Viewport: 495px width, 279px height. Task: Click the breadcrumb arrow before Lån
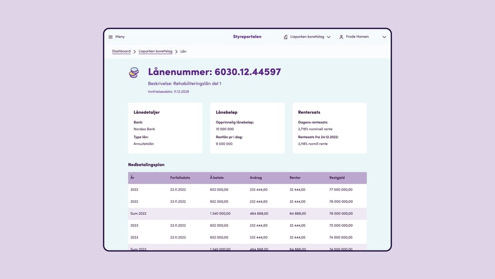176,52
